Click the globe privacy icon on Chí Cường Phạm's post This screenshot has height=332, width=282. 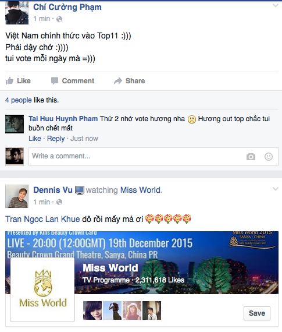(59, 19)
